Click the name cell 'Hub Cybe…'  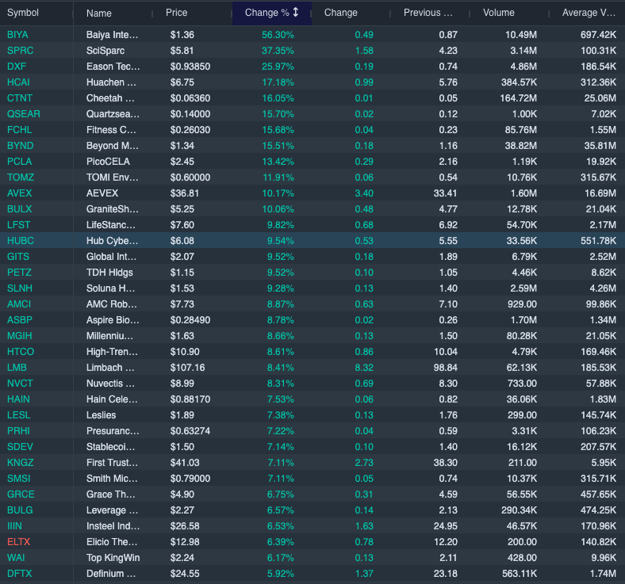pos(113,241)
